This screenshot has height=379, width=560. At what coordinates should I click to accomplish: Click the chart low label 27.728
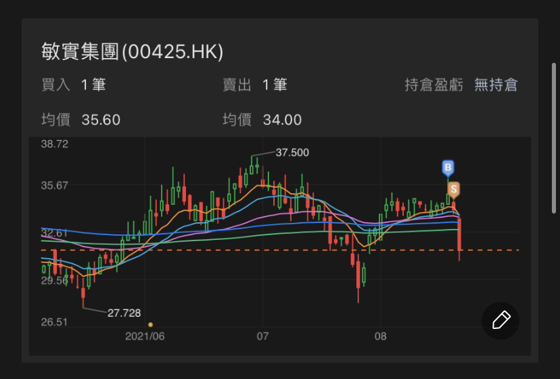(x=124, y=313)
